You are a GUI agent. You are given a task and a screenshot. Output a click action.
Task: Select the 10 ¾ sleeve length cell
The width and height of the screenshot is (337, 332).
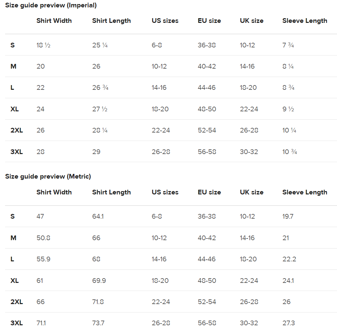pos(290,152)
